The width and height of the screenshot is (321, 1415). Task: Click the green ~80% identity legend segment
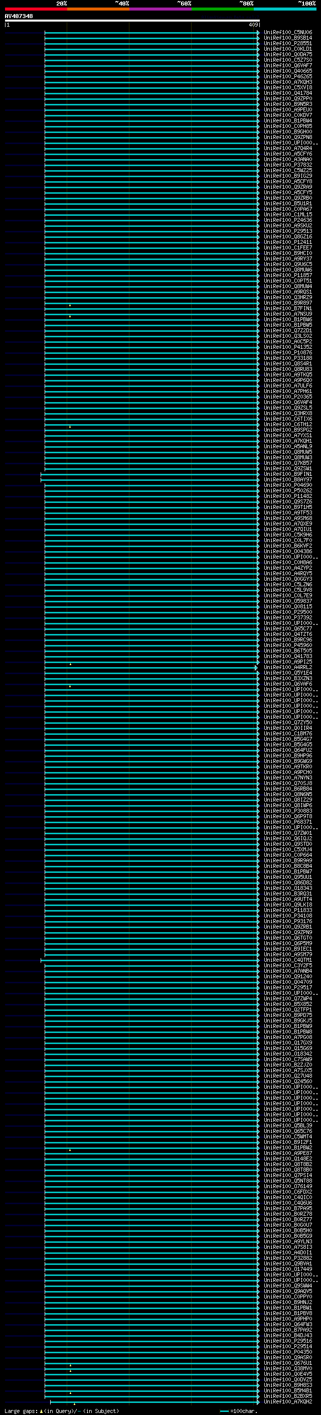tap(223, 9)
